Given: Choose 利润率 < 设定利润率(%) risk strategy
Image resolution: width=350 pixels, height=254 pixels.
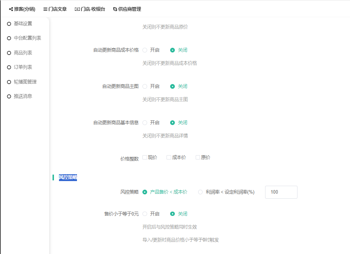Looking at the screenshot, I should click(201, 192).
